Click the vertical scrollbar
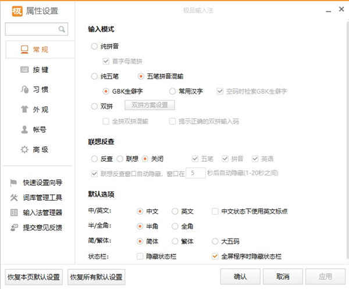Screen dimensions: 349x289 tap(347, 140)
